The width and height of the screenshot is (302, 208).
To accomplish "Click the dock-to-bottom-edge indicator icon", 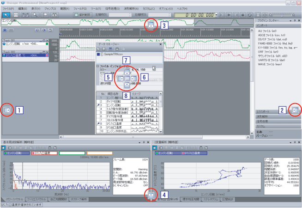I will (151, 195).
